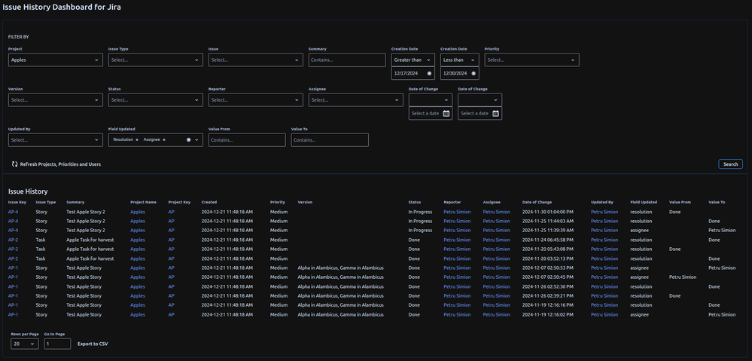Expand the Field Updated dropdown arrow
Screen dimensions: 752x361
click(x=196, y=139)
